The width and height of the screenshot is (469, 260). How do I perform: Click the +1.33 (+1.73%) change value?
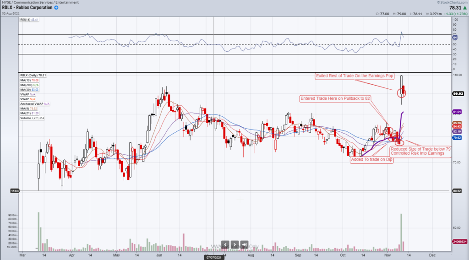[x=455, y=14]
